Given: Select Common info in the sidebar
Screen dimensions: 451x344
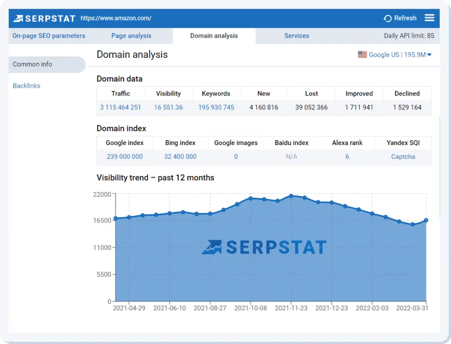Looking at the screenshot, I should [x=47, y=64].
